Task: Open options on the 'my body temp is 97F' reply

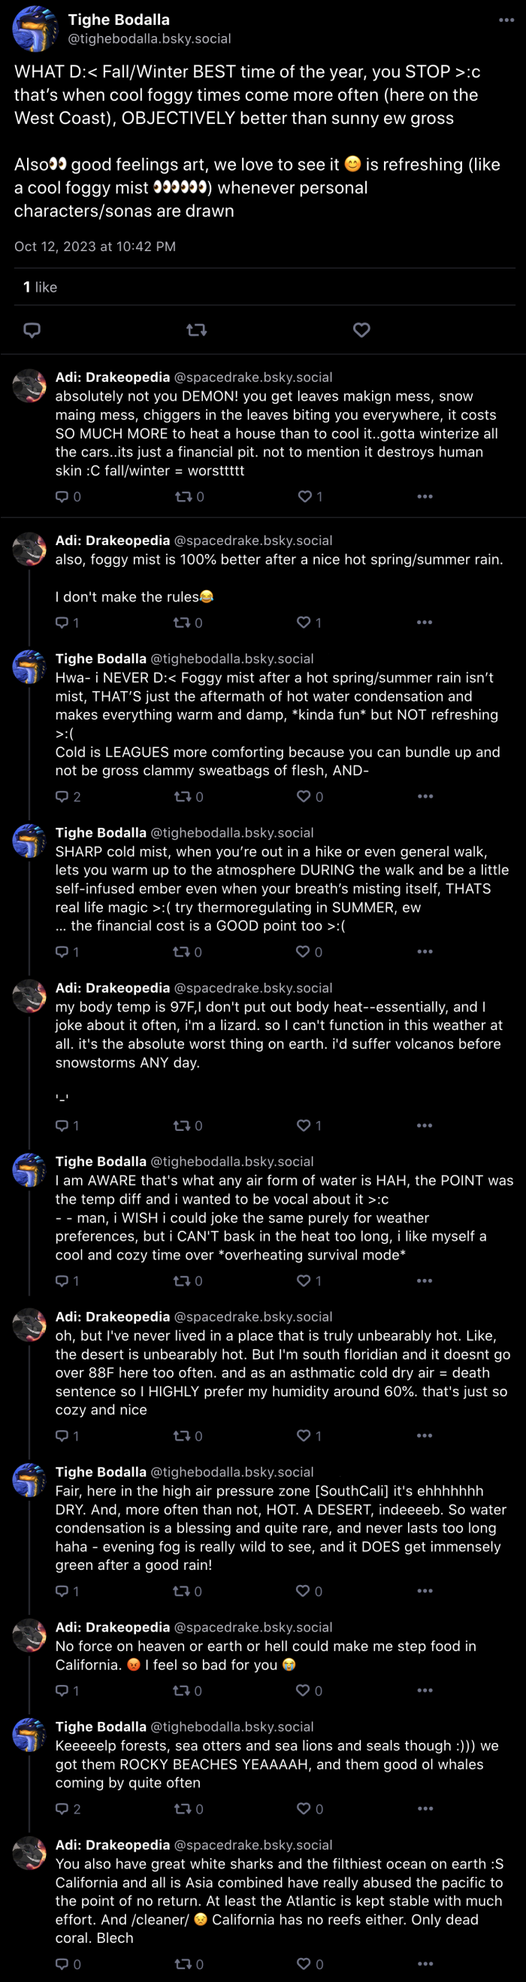Action: [425, 1126]
